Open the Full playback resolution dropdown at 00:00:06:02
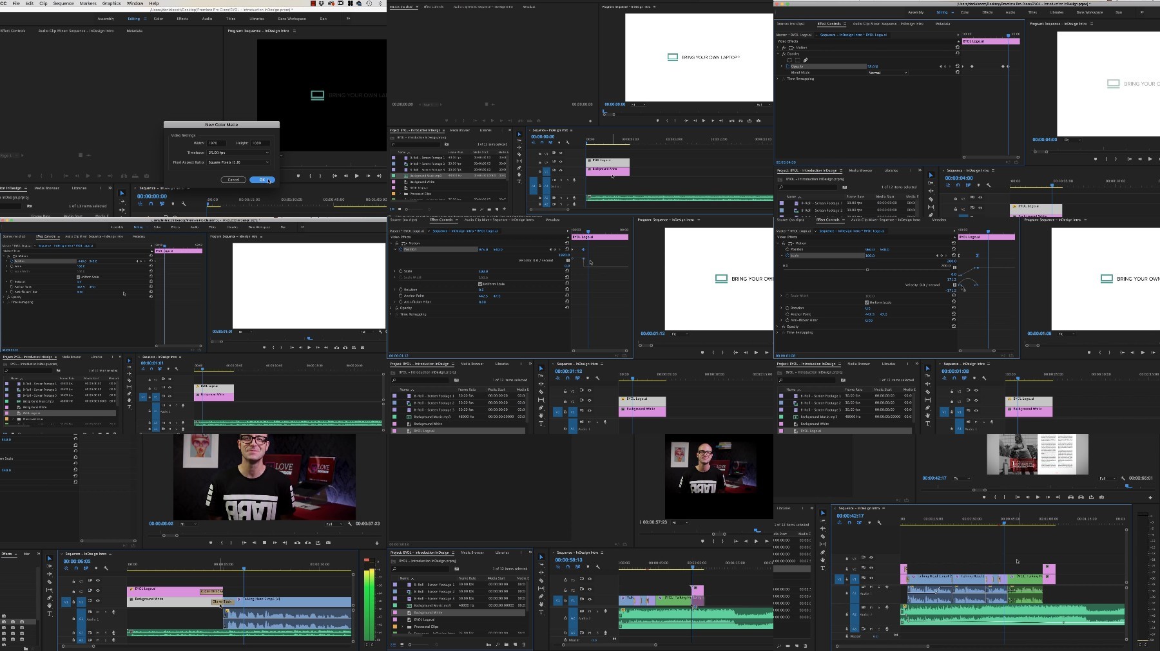The width and height of the screenshot is (1160, 651). pos(333,524)
